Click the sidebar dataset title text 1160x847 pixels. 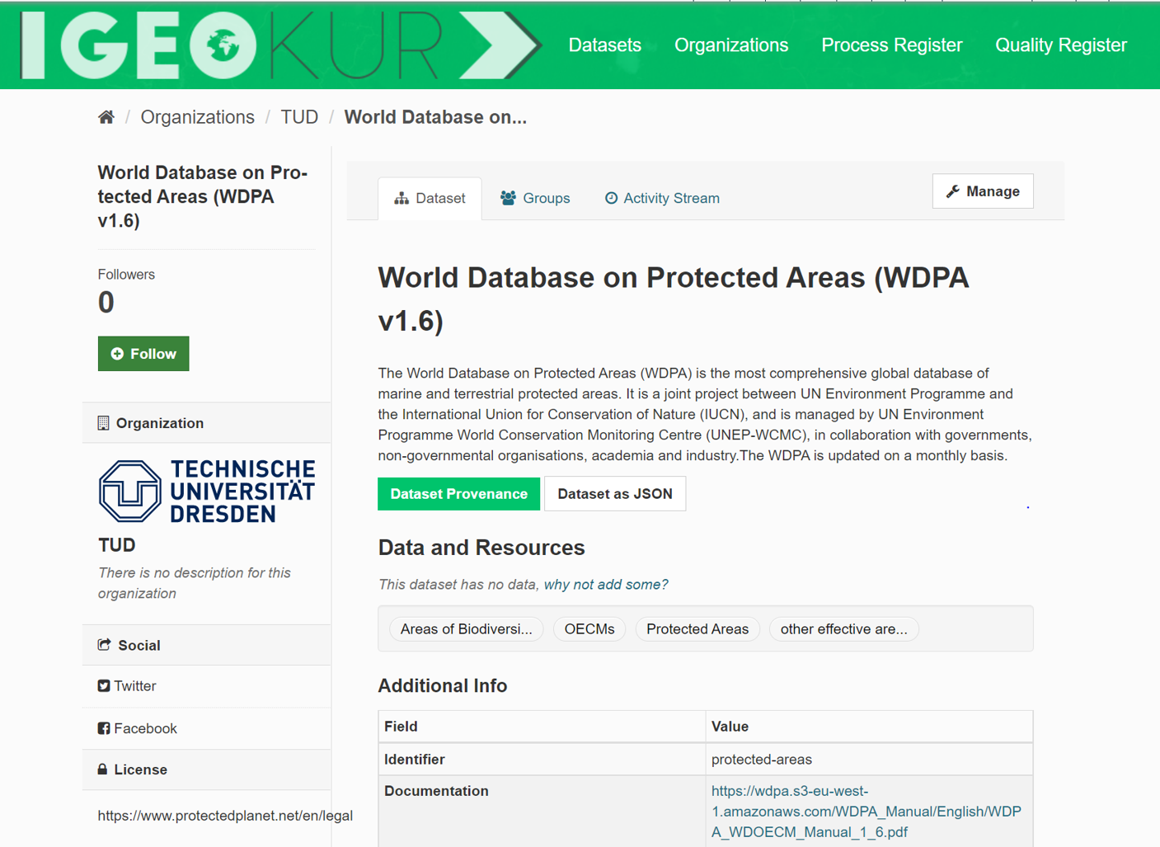[x=203, y=196]
